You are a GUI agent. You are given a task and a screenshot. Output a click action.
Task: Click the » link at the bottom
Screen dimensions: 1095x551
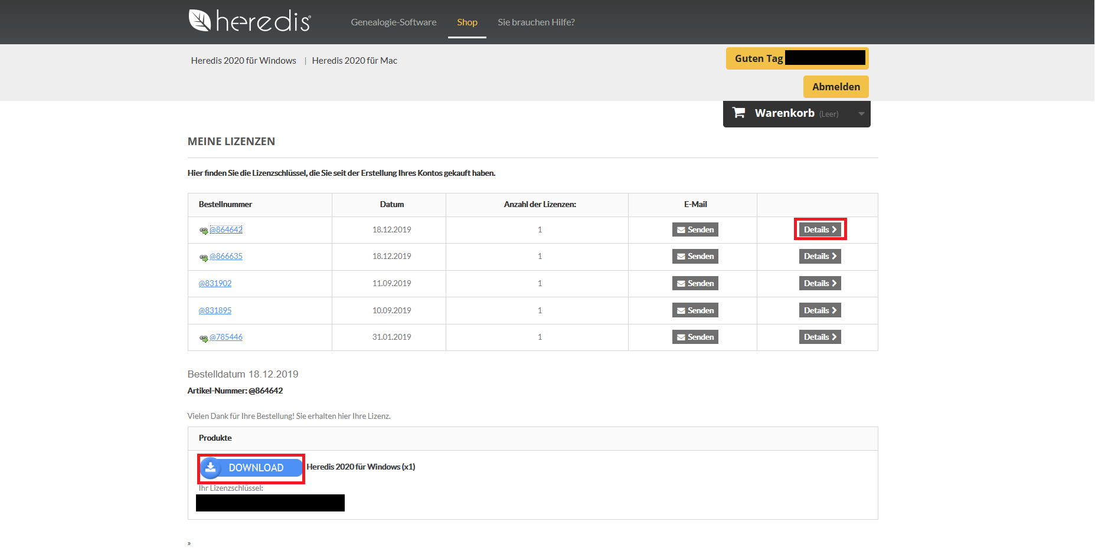[x=189, y=543]
